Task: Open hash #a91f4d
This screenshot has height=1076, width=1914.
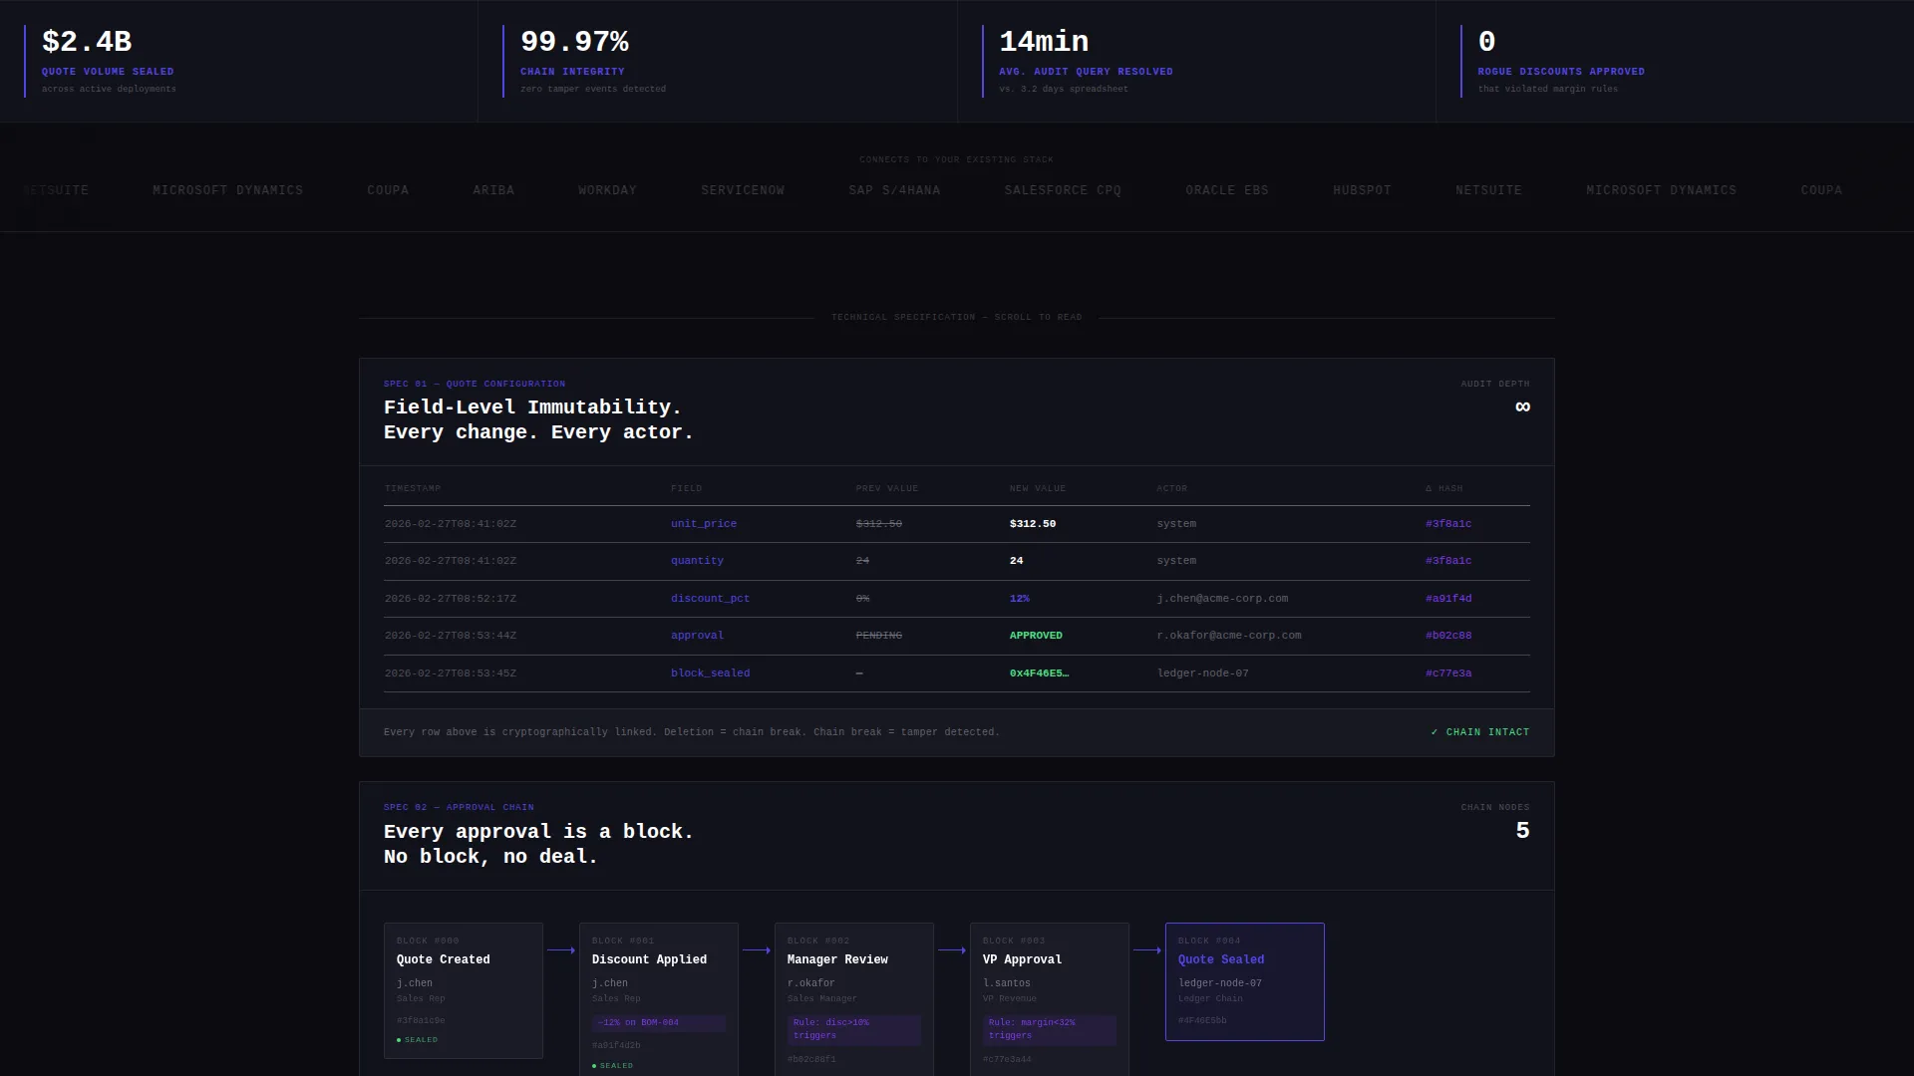Action: pyautogui.click(x=1448, y=599)
